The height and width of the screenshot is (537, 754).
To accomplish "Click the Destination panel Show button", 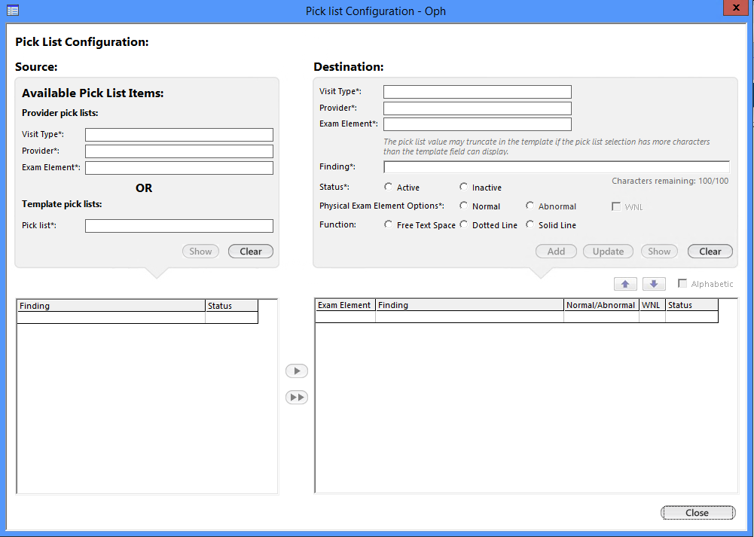I will (659, 252).
